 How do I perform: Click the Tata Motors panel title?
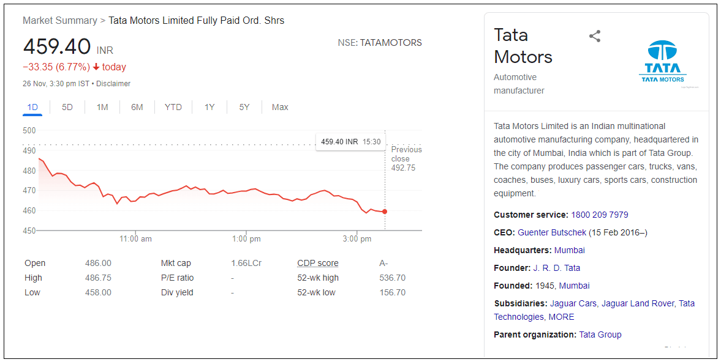point(523,46)
